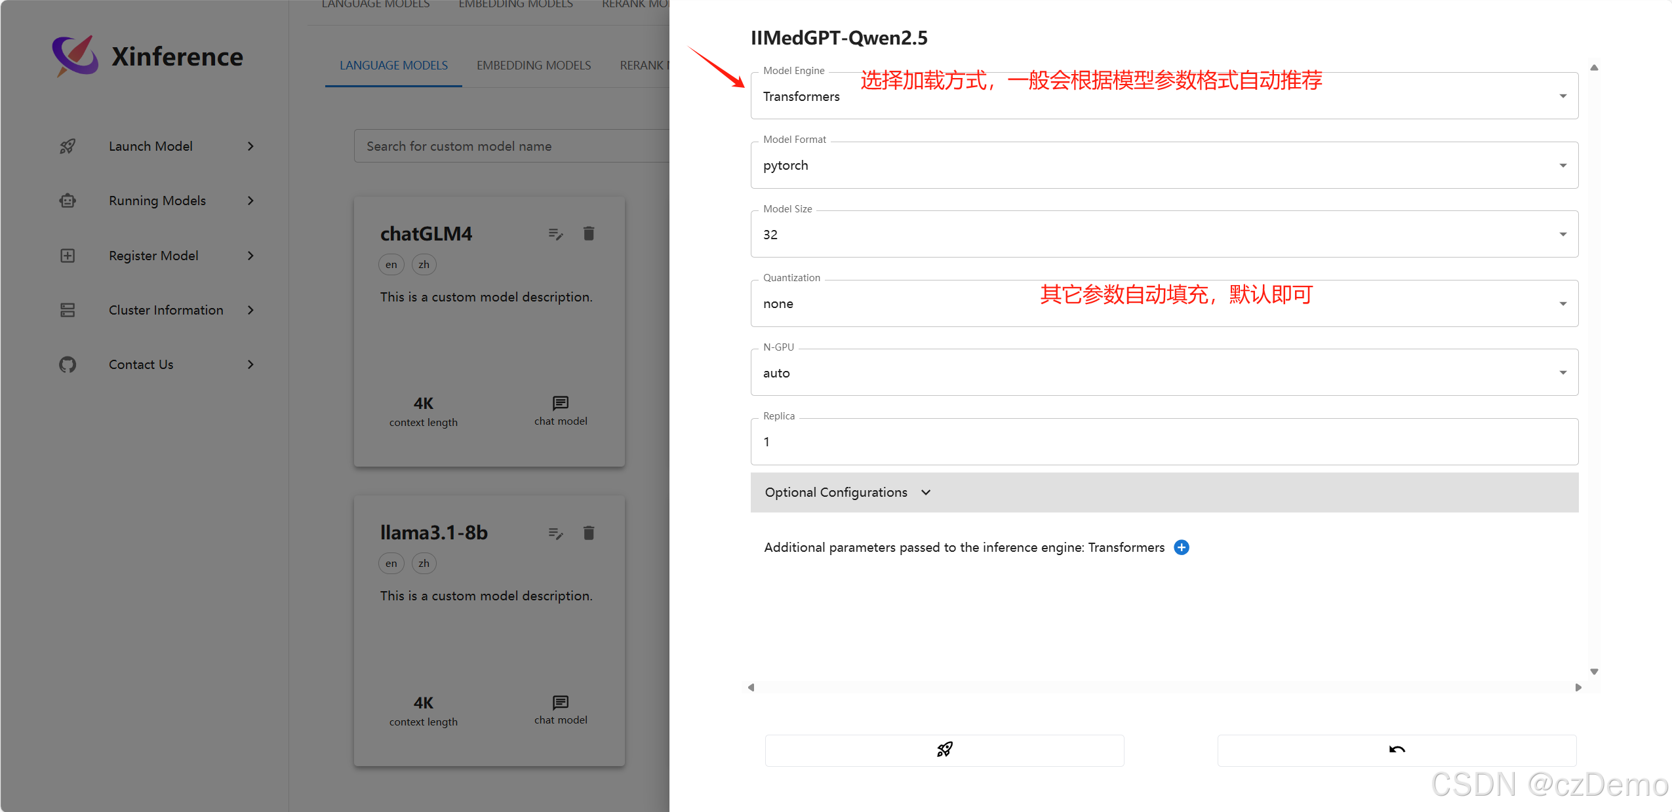Open the Model Format dropdown
The width and height of the screenshot is (1672, 812).
click(x=1164, y=165)
